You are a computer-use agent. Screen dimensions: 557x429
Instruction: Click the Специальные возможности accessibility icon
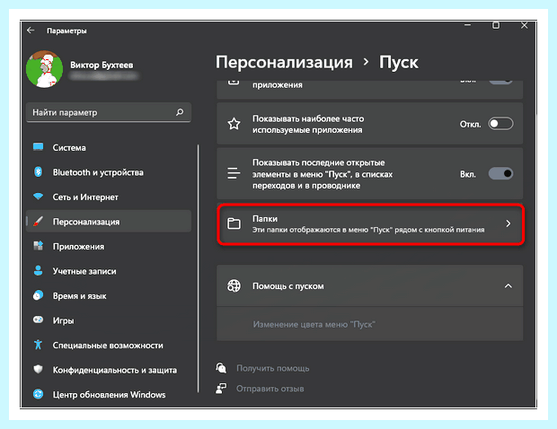(38, 345)
